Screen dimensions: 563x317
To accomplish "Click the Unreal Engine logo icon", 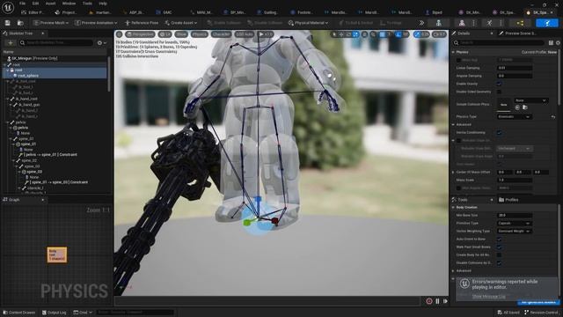I will (x=8, y=7).
